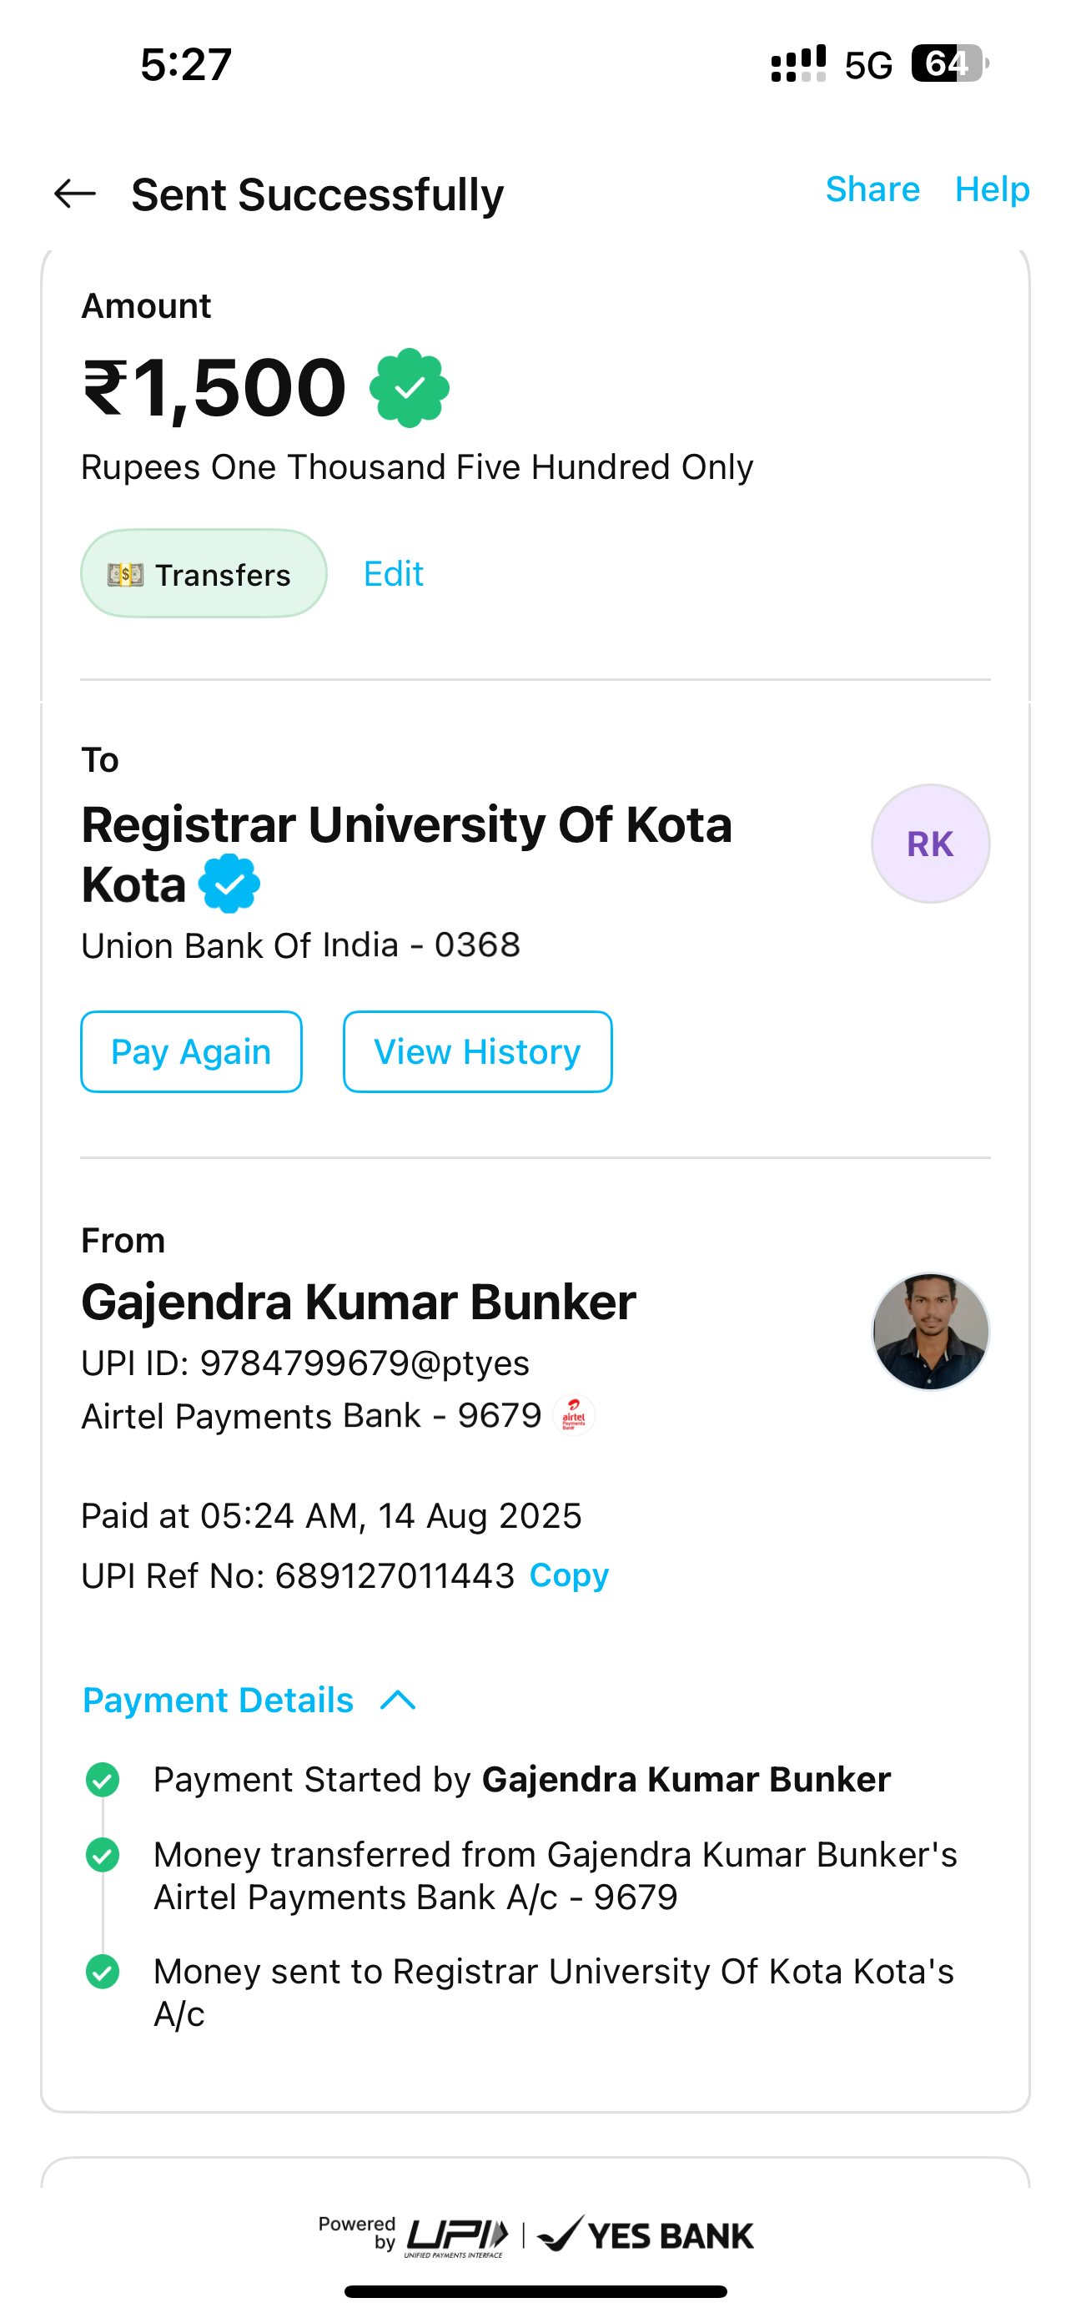Tap the Airtel Payments Bank logo

point(574,1415)
